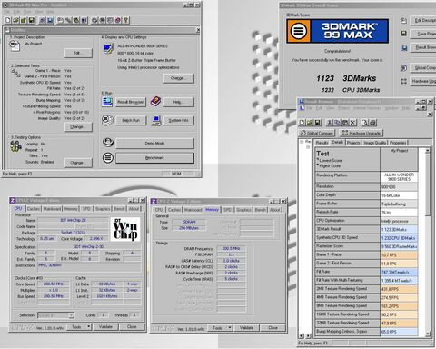Open the Selection combo box in CPU-Z
The image size is (436, 349).
coord(55,315)
